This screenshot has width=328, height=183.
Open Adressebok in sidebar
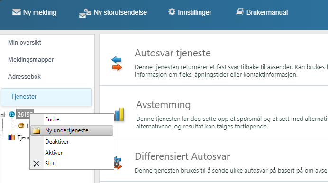[24, 76]
